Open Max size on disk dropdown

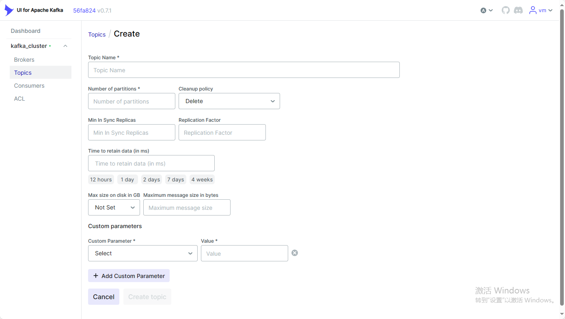[x=114, y=207]
